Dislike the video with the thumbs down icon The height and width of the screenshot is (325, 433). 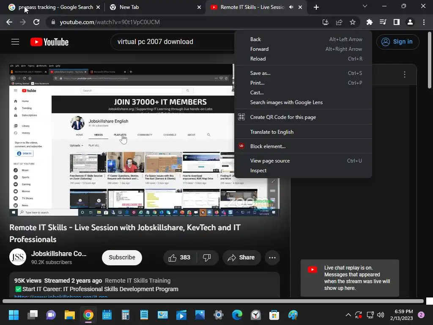pyautogui.click(x=207, y=258)
